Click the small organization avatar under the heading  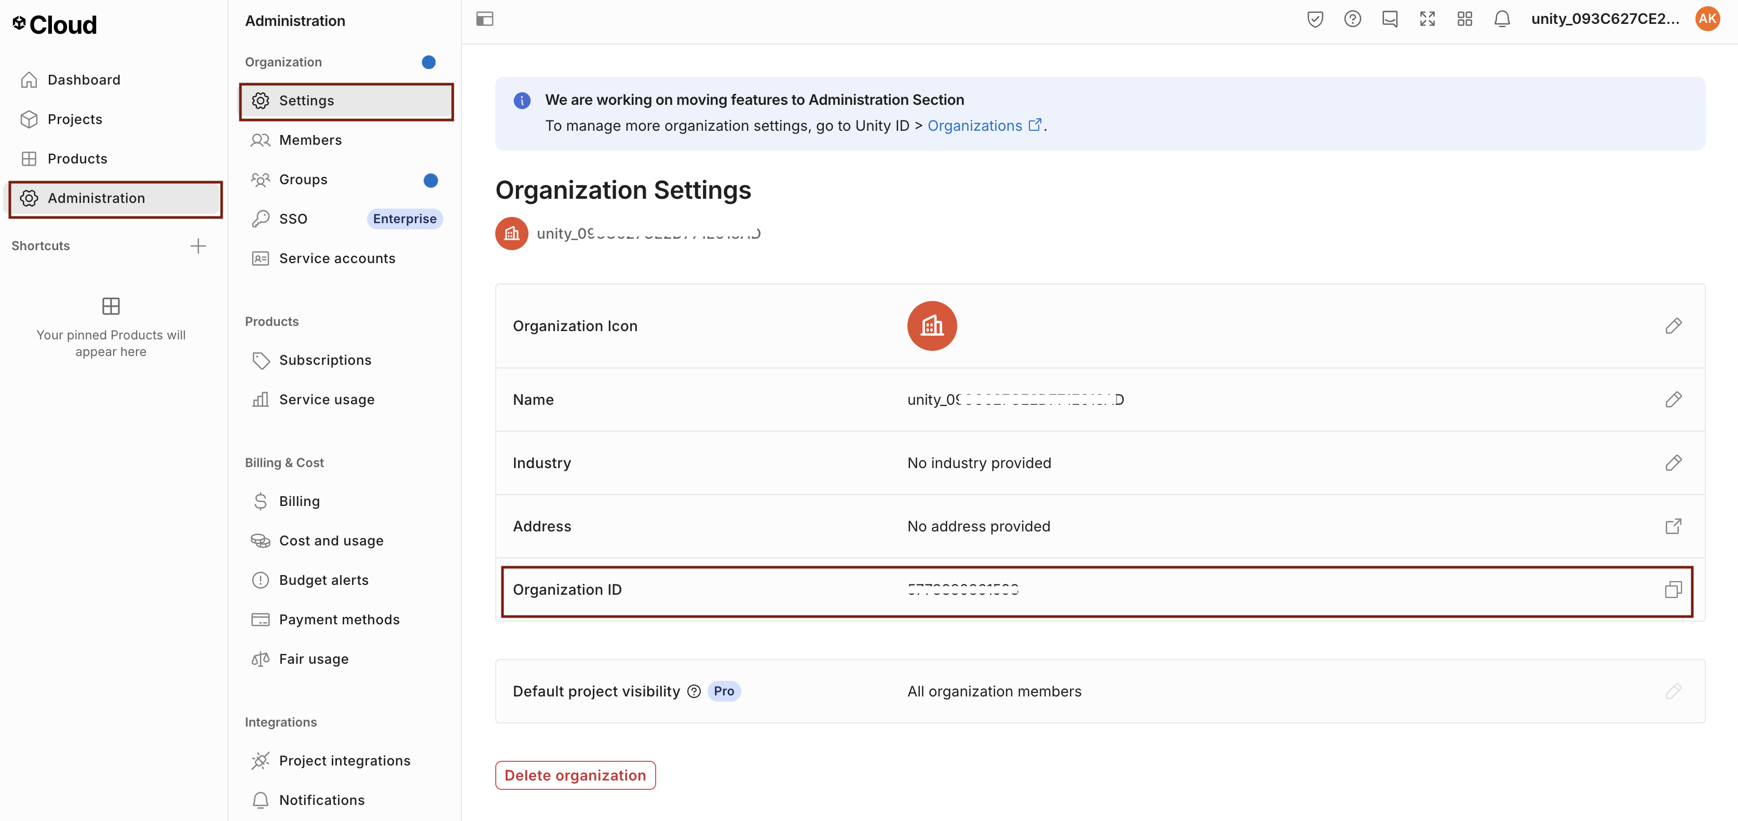coord(511,234)
